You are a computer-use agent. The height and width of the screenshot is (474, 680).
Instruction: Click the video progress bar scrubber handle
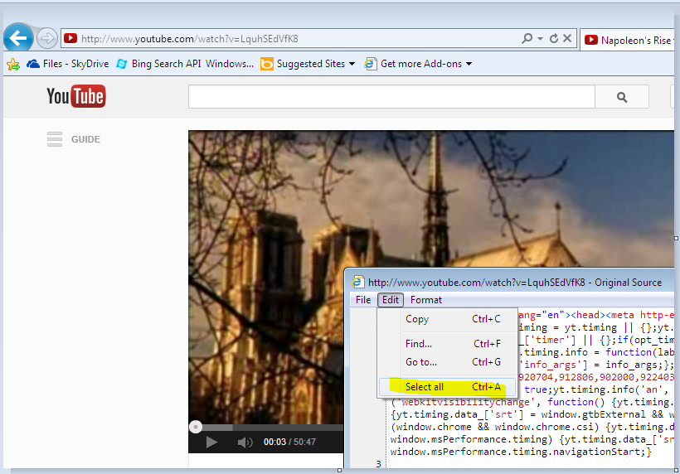click(196, 428)
